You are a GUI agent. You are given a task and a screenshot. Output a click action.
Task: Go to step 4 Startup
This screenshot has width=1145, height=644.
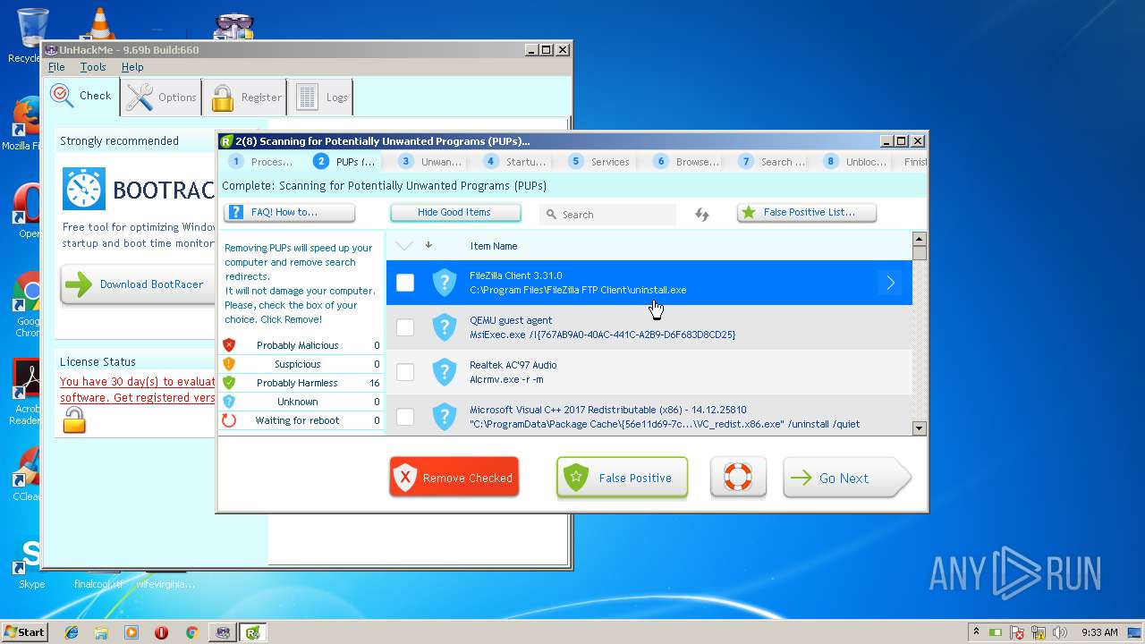pyautogui.click(x=515, y=162)
